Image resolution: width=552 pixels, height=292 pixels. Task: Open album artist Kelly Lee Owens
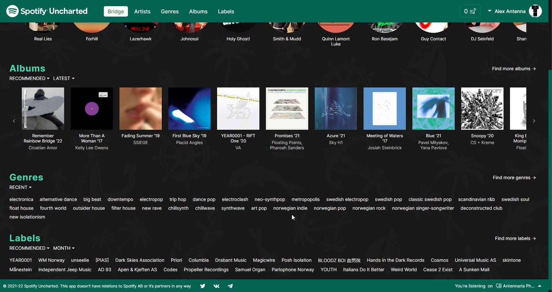92,148
